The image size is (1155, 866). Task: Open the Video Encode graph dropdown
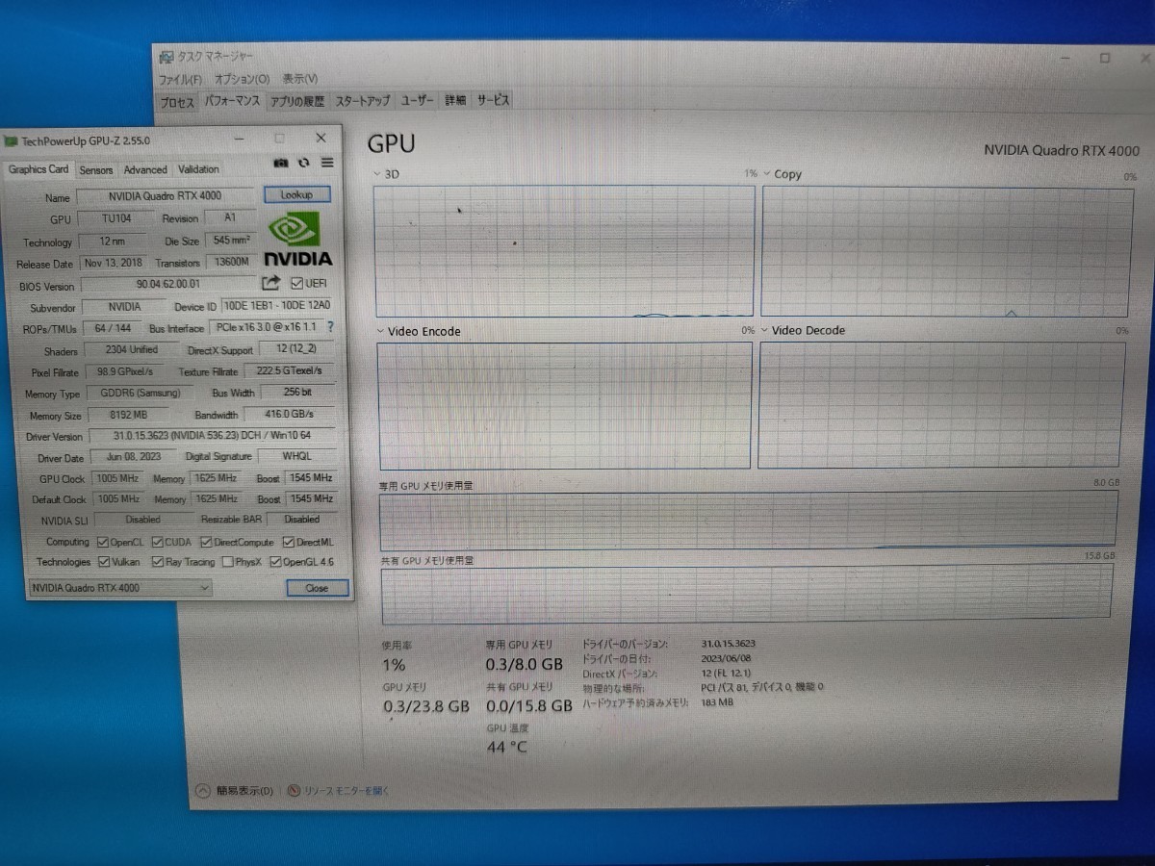(380, 331)
